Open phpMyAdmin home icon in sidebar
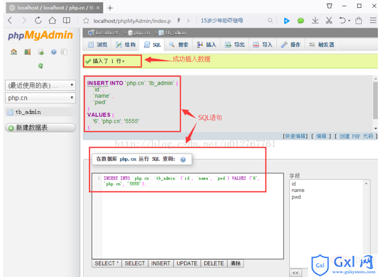381x277 pixels. point(14,52)
